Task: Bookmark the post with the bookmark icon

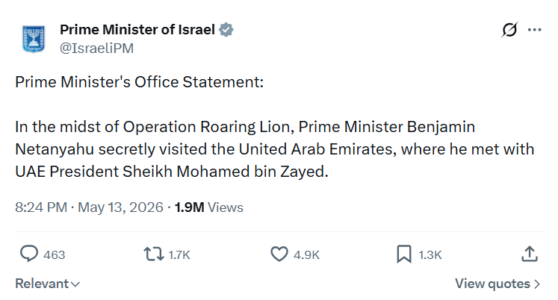Action: click(x=404, y=254)
